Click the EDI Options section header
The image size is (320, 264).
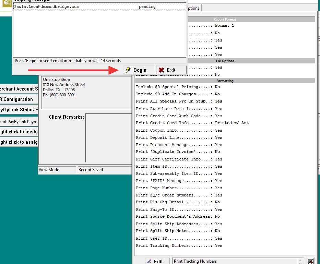(251, 61)
